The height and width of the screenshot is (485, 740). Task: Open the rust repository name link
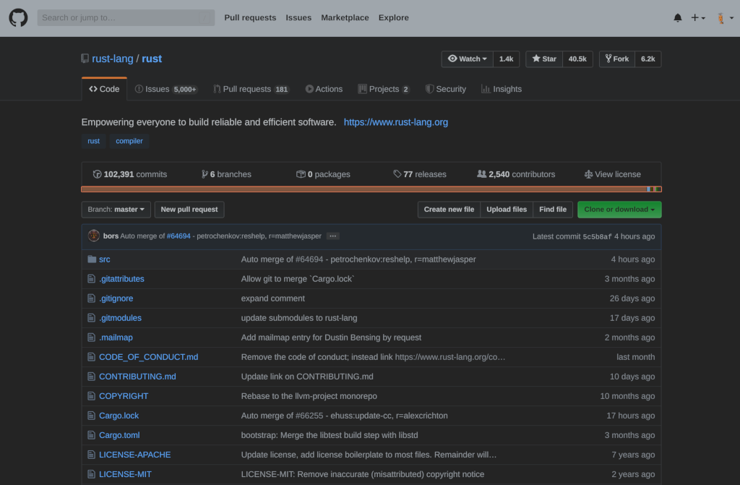point(152,59)
